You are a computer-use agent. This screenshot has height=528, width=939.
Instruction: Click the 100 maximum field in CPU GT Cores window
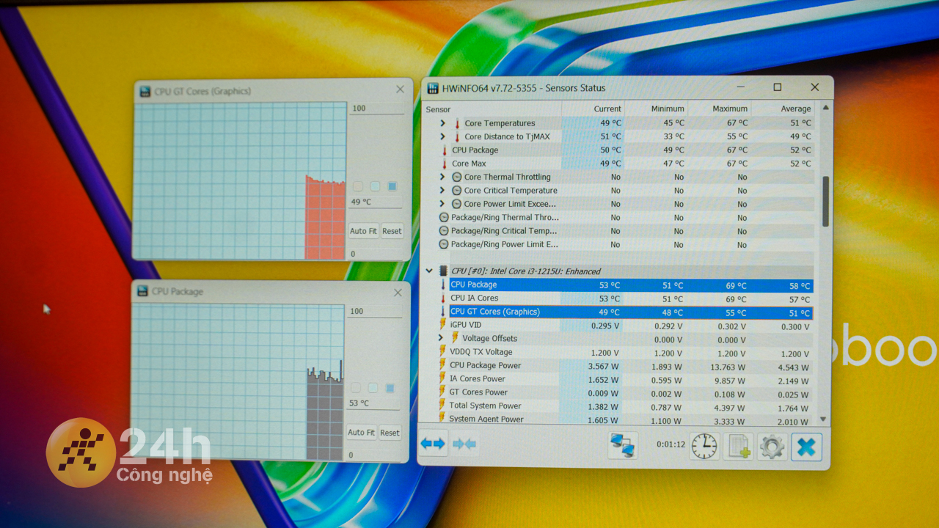(x=376, y=109)
